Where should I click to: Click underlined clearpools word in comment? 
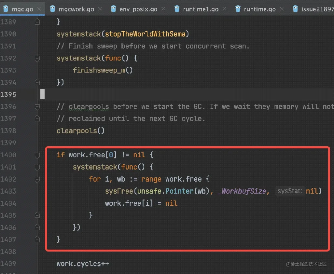(x=89, y=107)
